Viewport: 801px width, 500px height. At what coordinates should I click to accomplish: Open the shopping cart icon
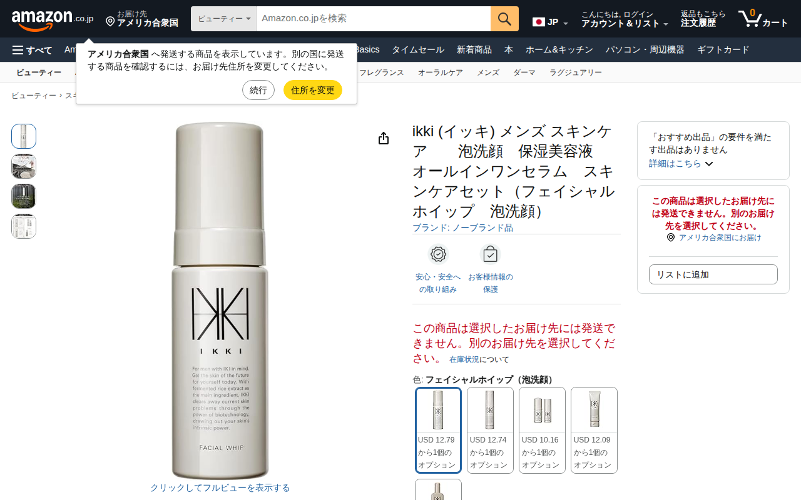763,19
